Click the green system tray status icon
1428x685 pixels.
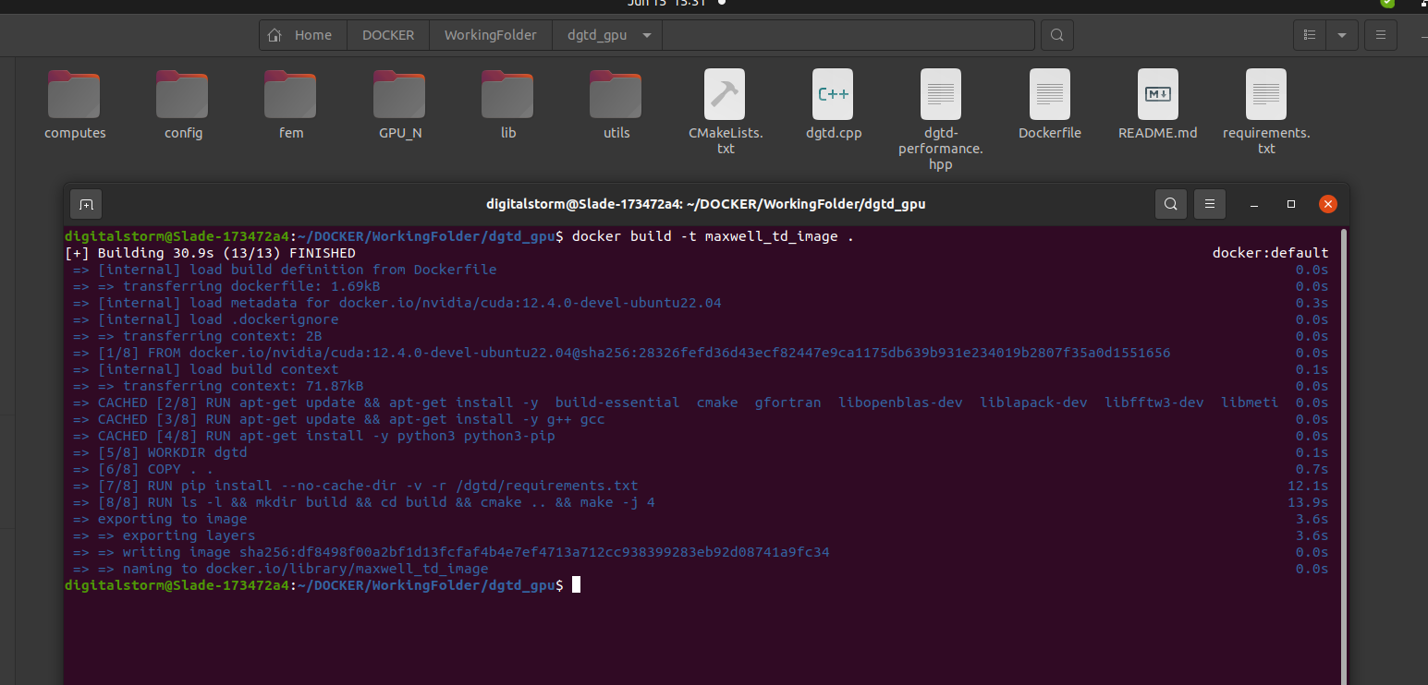(1387, 3)
